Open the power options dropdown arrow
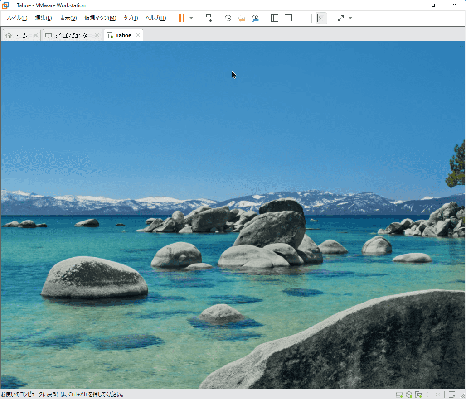Image resolution: width=466 pixels, height=399 pixels. pyautogui.click(x=191, y=18)
